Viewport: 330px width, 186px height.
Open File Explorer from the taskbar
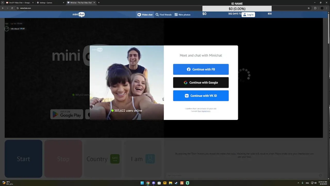pos(170,183)
